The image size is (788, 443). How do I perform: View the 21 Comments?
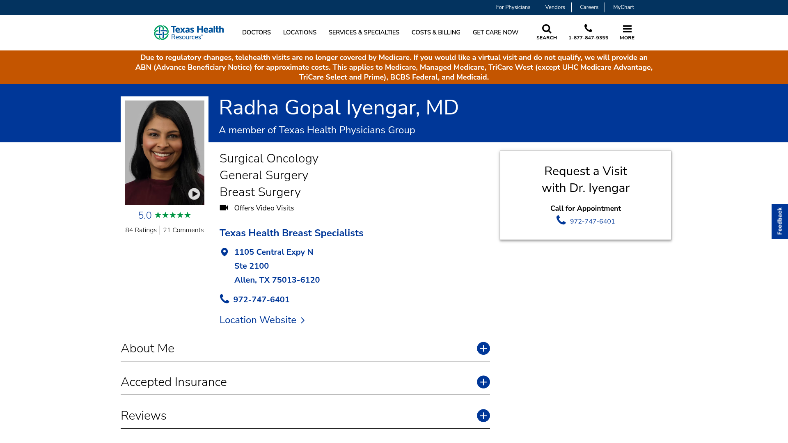tap(183, 230)
